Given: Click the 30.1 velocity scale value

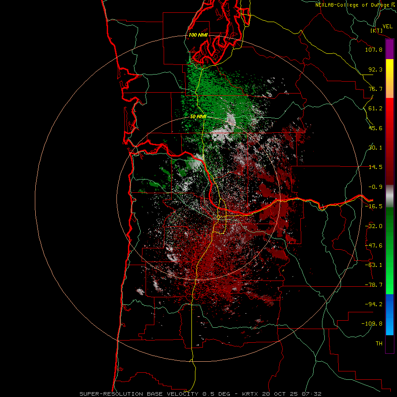Looking at the screenshot, I should [x=375, y=148].
